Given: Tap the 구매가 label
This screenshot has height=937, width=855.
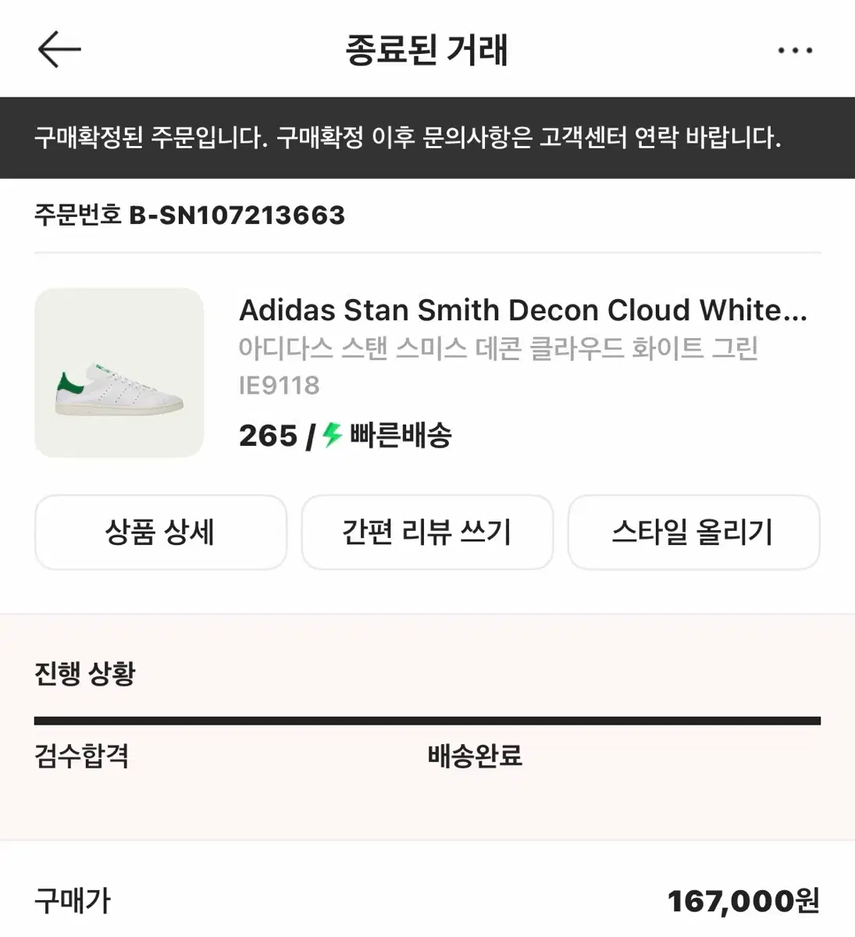Looking at the screenshot, I should click(73, 901).
